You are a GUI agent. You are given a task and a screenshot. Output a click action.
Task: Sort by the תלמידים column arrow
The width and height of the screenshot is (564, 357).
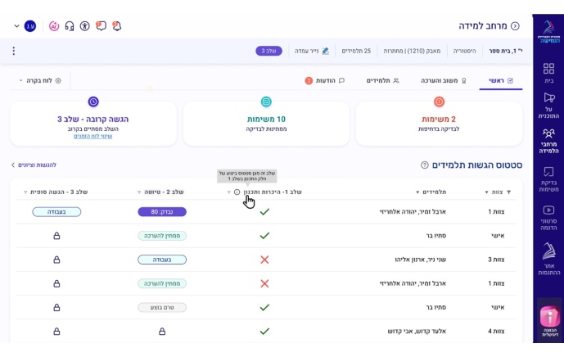417,192
